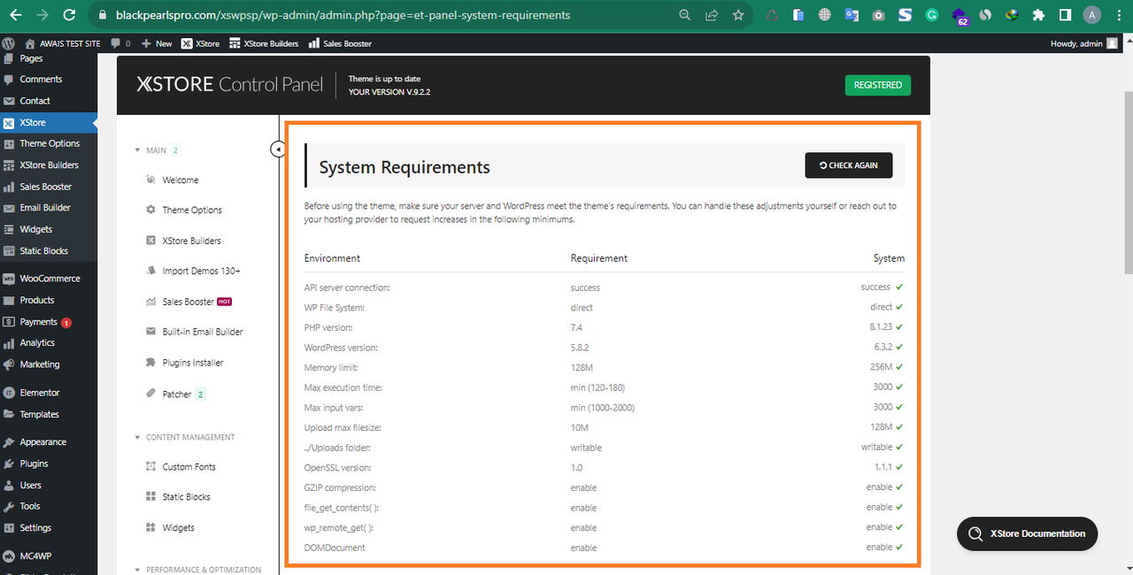Collapse the CONTENT MANAGEMENT section
1133x575 pixels.
click(137, 437)
